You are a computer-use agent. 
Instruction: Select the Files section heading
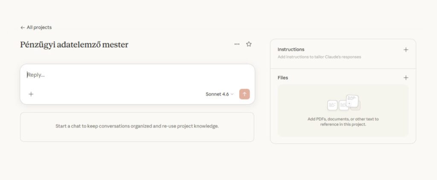click(x=283, y=78)
